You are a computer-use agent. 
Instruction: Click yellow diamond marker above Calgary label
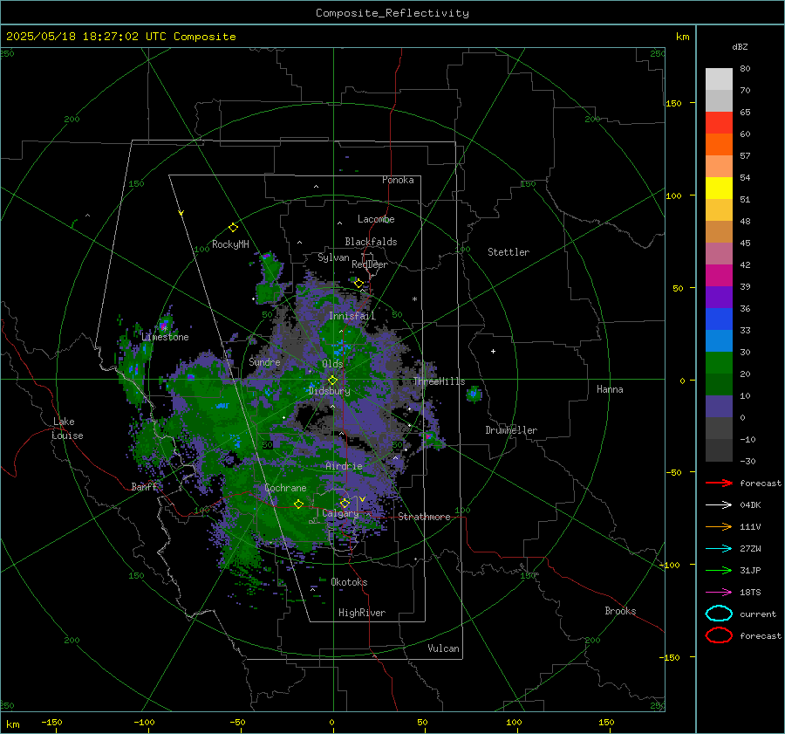point(345,503)
